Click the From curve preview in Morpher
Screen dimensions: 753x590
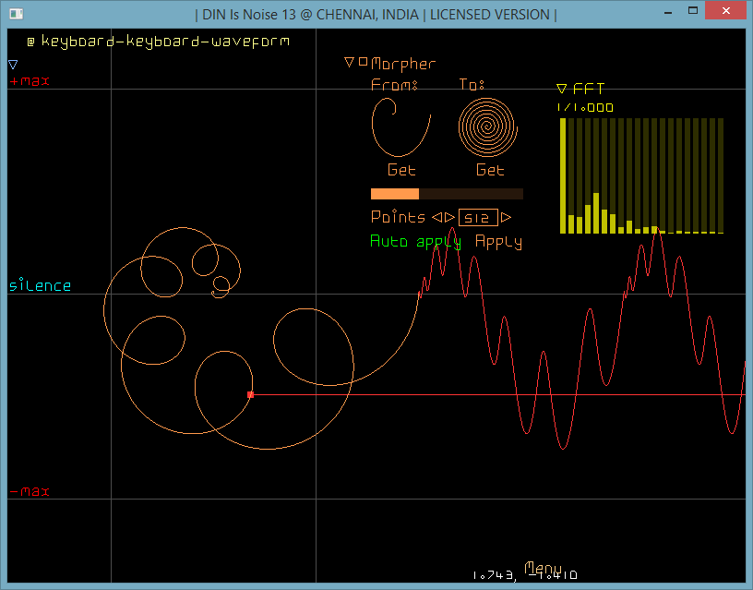(400, 126)
